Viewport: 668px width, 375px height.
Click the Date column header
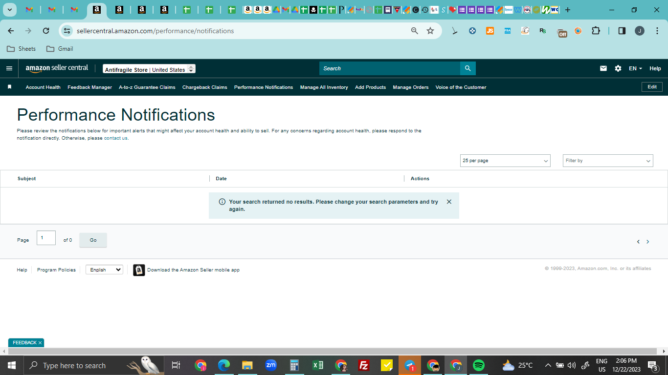[222, 179]
